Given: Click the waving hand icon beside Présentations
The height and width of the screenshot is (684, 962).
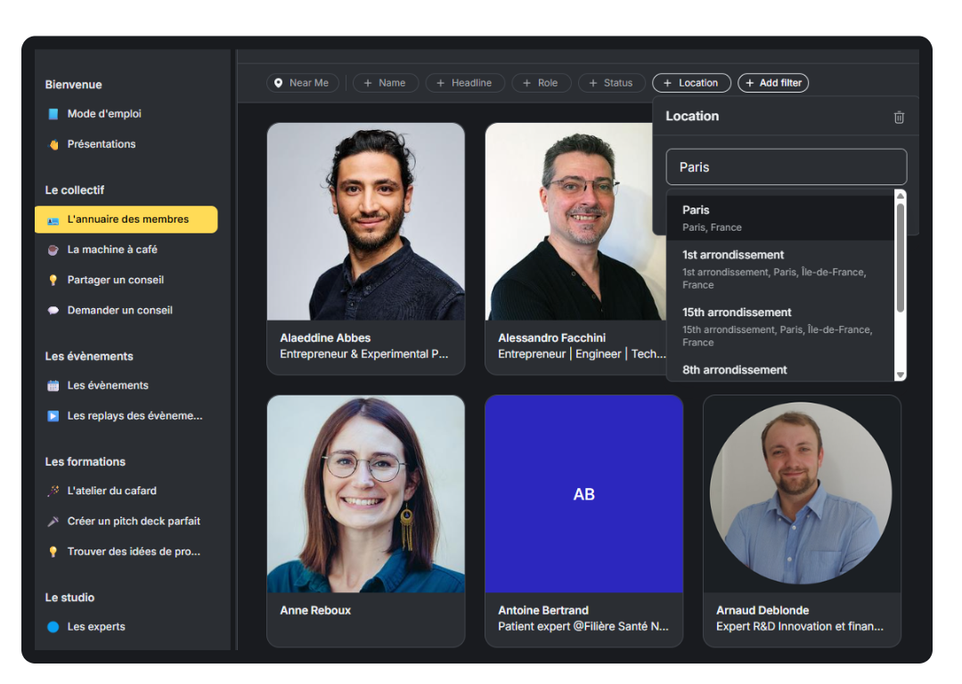Looking at the screenshot, I should pyautogui.click(x=53, y=144).
